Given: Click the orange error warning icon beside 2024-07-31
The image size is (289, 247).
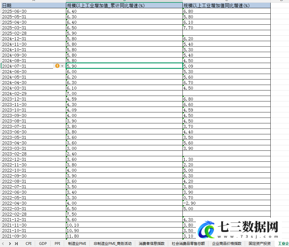Looking at the screenshot, I should tap(57, 66).
